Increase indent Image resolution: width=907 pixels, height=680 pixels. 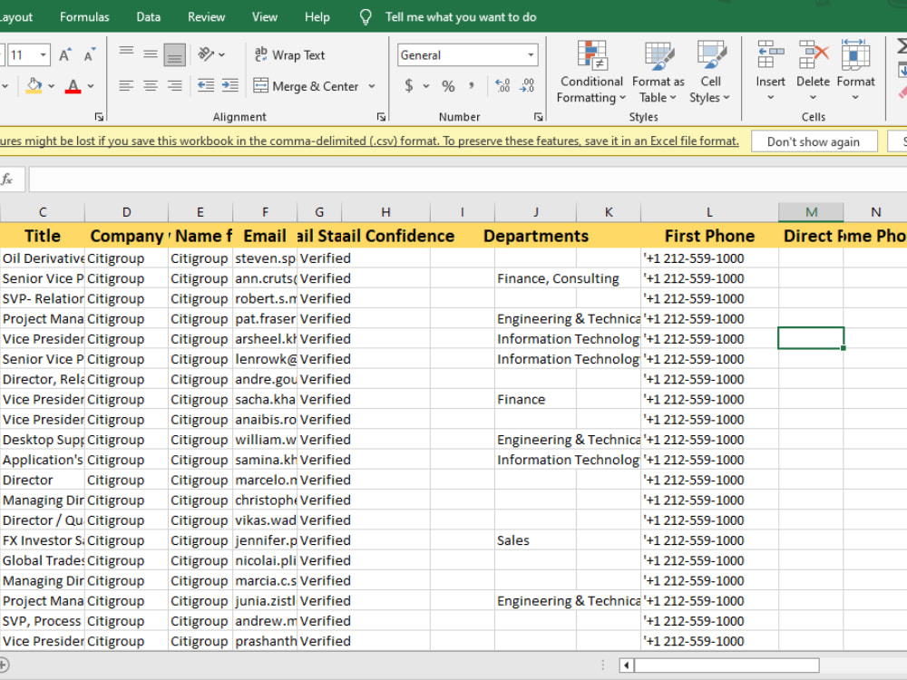tap(230, 85)
